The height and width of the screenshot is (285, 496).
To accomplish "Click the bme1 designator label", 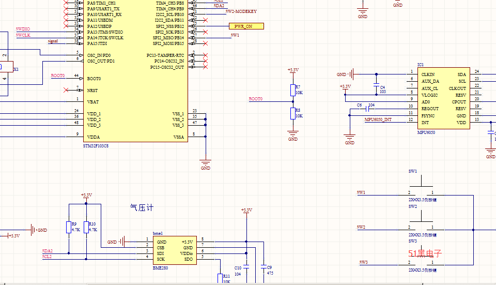I will point(158,233).
